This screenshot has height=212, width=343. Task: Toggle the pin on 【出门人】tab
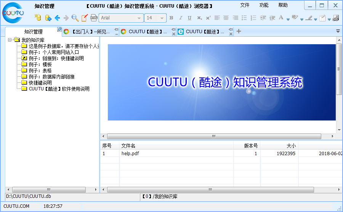[x=116, y=29]
